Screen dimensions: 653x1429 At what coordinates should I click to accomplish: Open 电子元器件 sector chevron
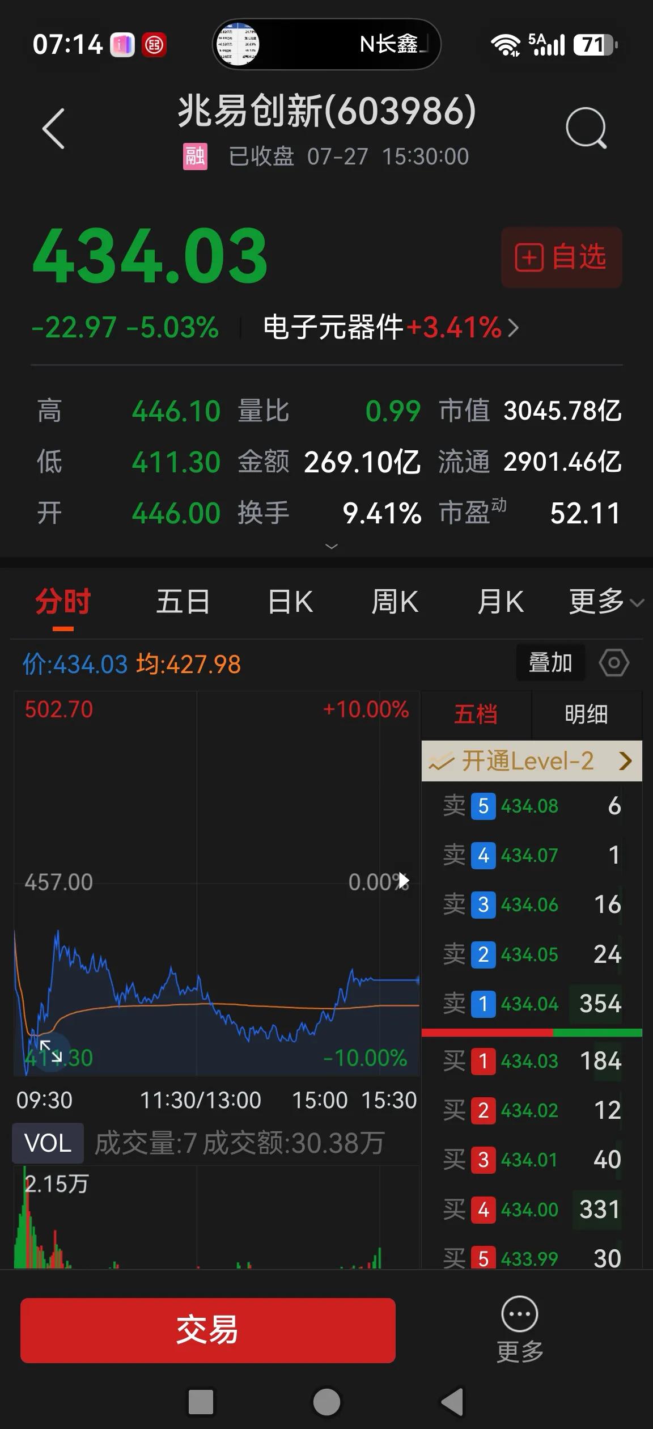[x=513, y=328]
